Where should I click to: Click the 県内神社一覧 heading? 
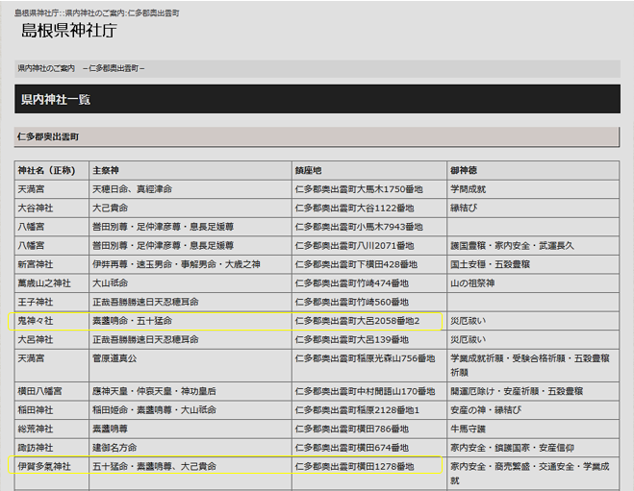56,99
